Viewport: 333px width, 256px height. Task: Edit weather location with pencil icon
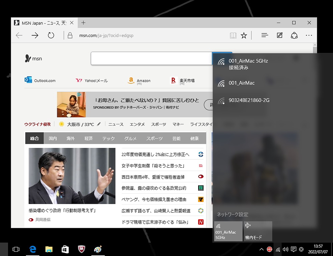[99, 124]
